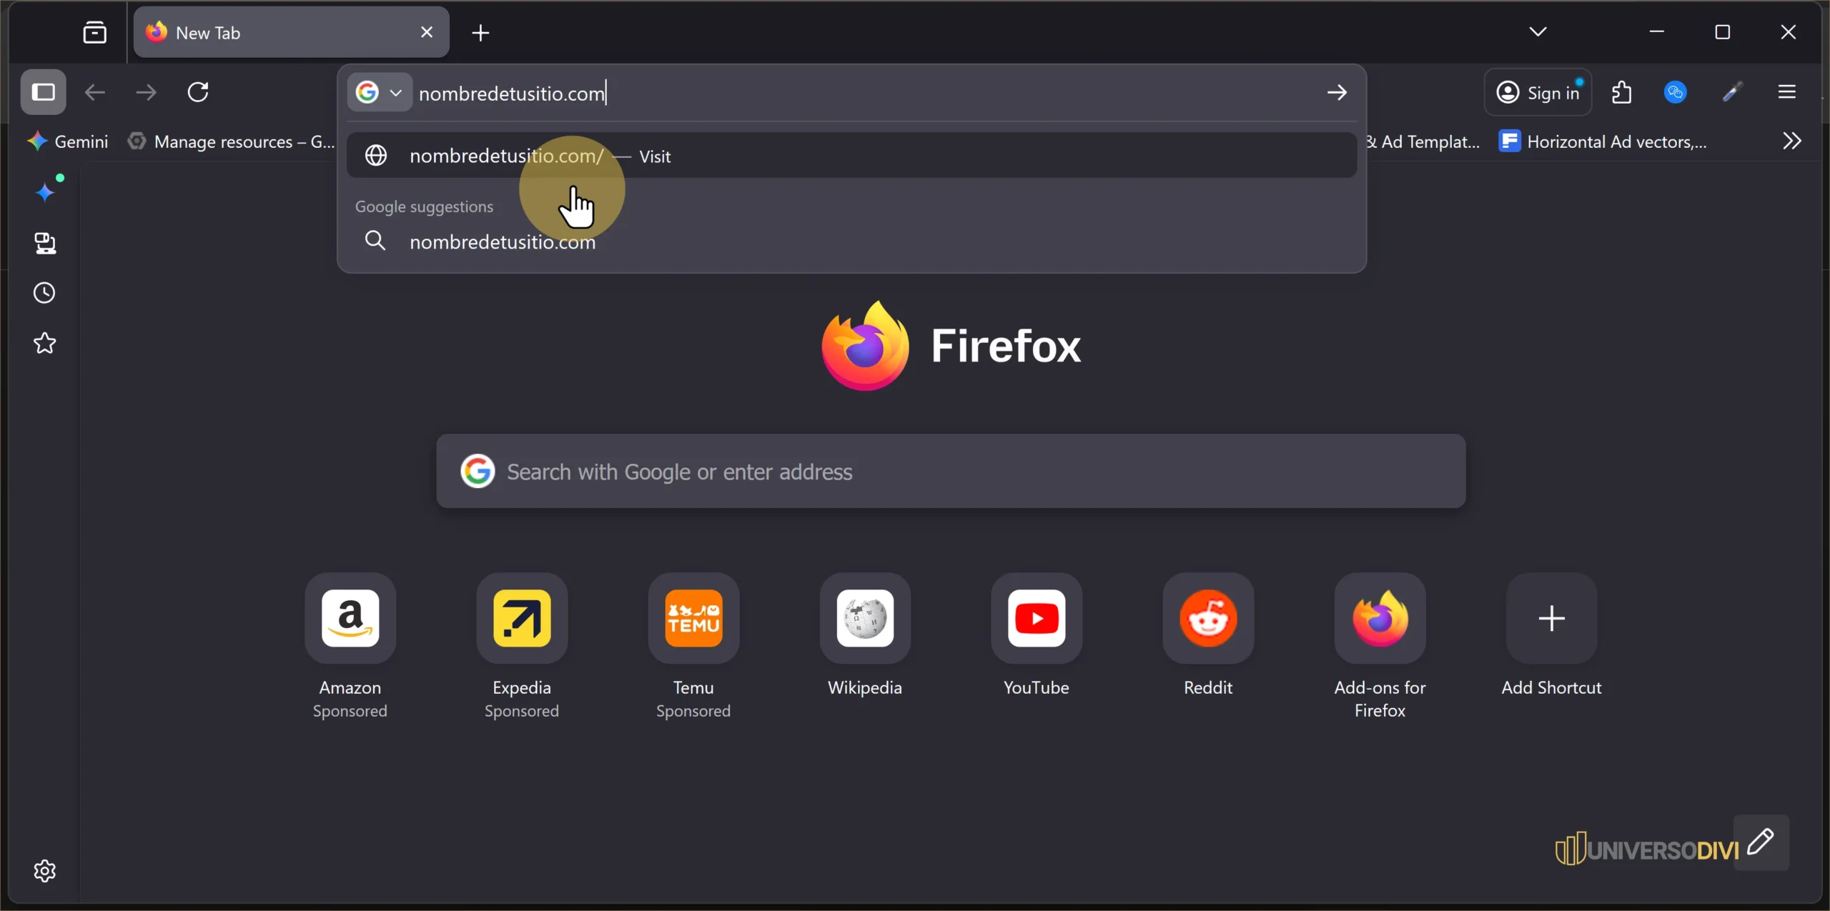Open History in sidebar

pyautogui.click(x=45, y=293)
